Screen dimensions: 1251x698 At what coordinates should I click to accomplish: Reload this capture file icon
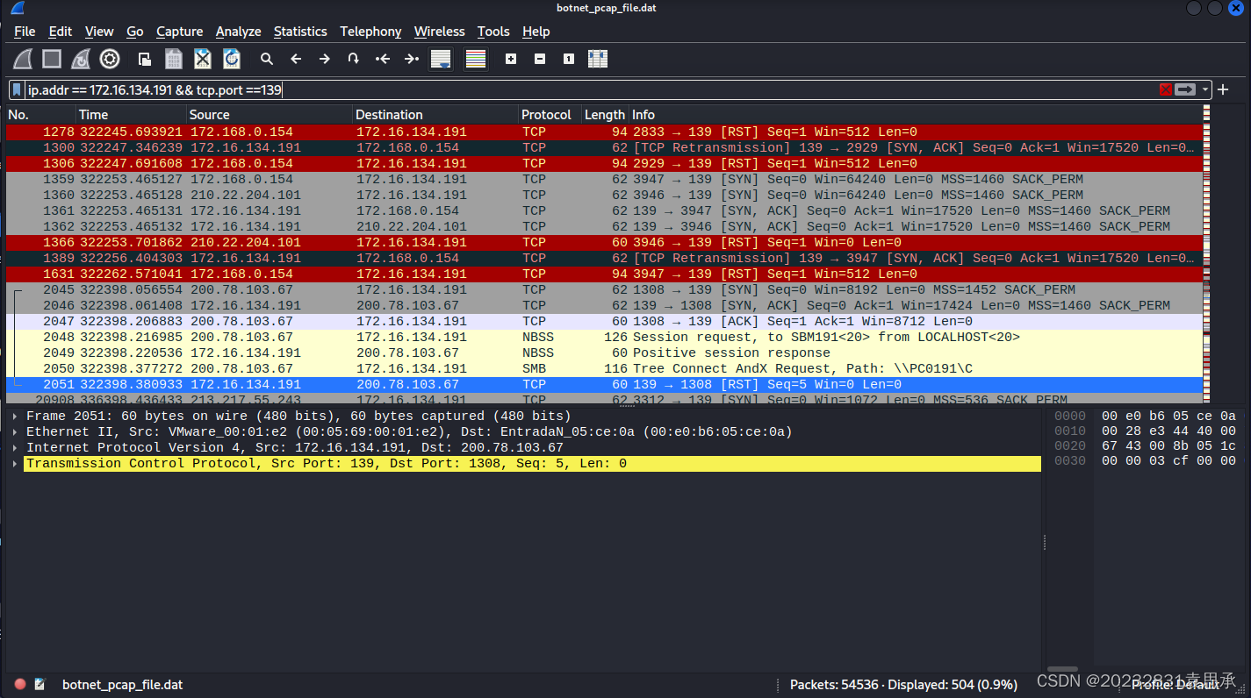[232, 59]
